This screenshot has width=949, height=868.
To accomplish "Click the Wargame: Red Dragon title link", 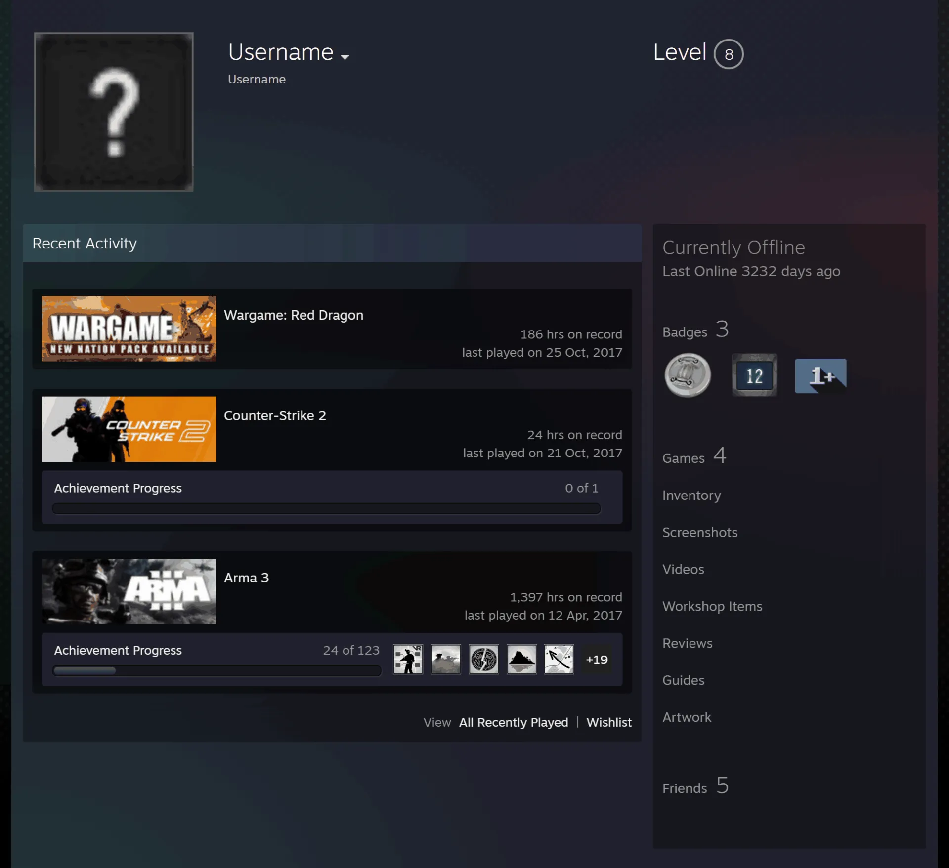I will (x=294, y=315).
